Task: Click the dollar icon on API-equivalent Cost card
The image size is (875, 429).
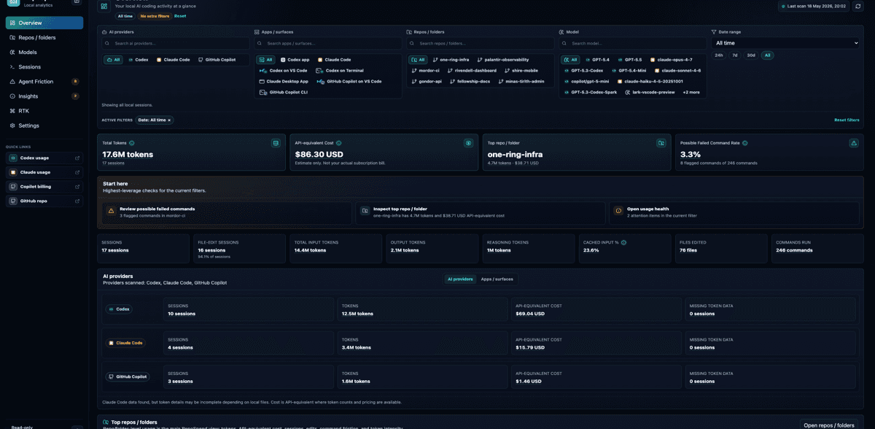Action: click(x=468, y=143)
